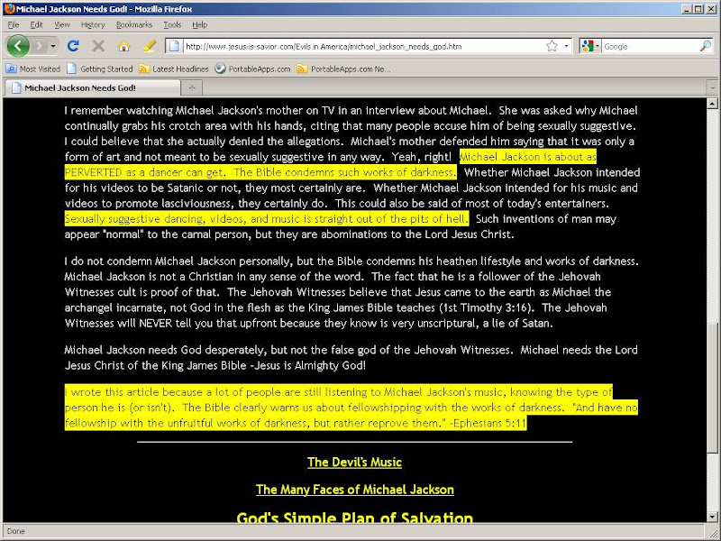The image size is (721, 541).
Task: Reload the page with the blue refresh icon
Action: click(x=73, y=46)
